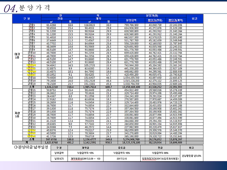Select the 분양금액 column header
The height and width of the screenshot is (170, 227).
tap(131, 20)
